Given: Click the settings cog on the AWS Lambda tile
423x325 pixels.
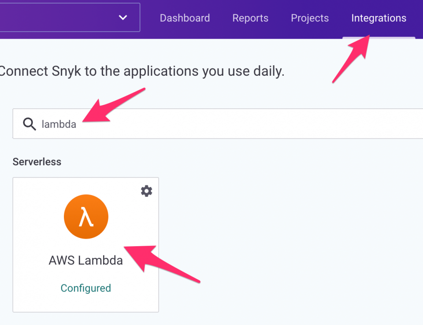Looking at the screenshot, I should 146,191.
